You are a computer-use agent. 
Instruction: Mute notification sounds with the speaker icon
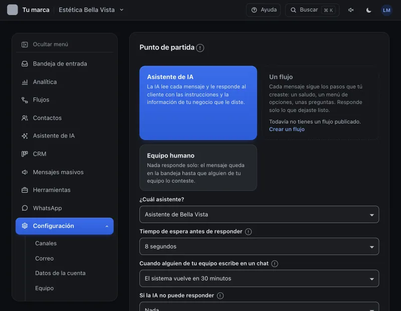coord(351,10)
